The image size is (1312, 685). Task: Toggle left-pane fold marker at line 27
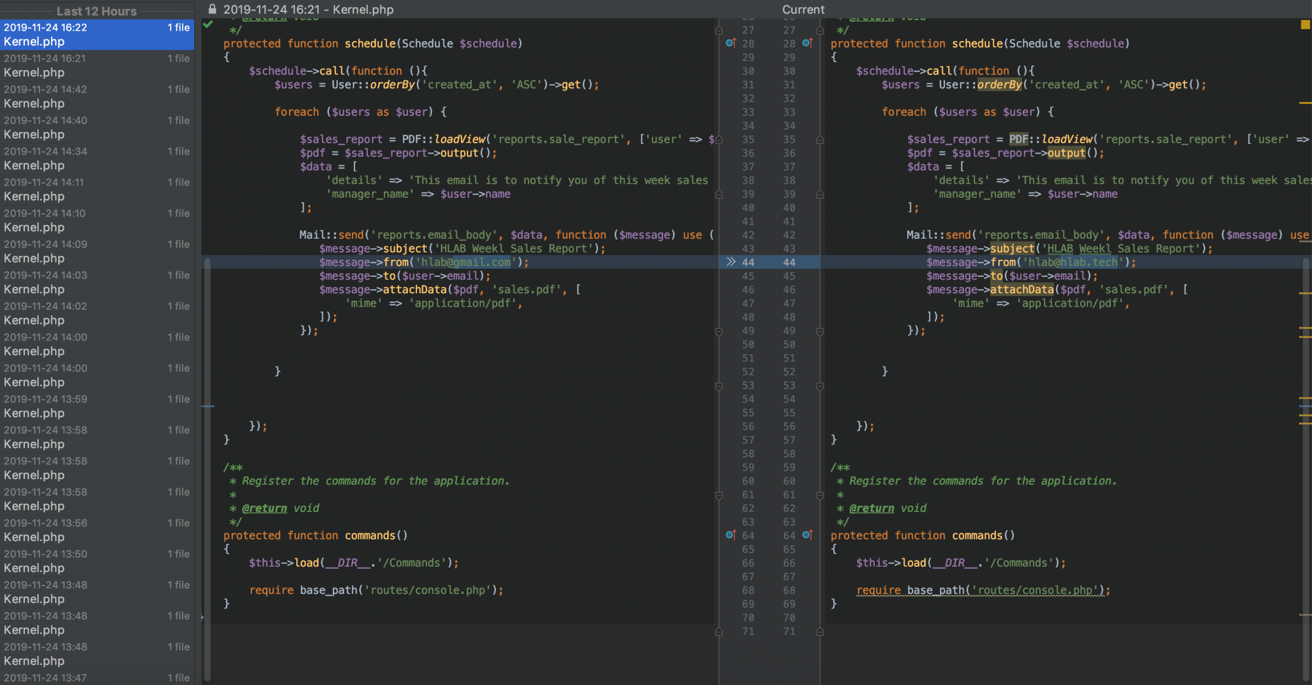click(719, 30)
